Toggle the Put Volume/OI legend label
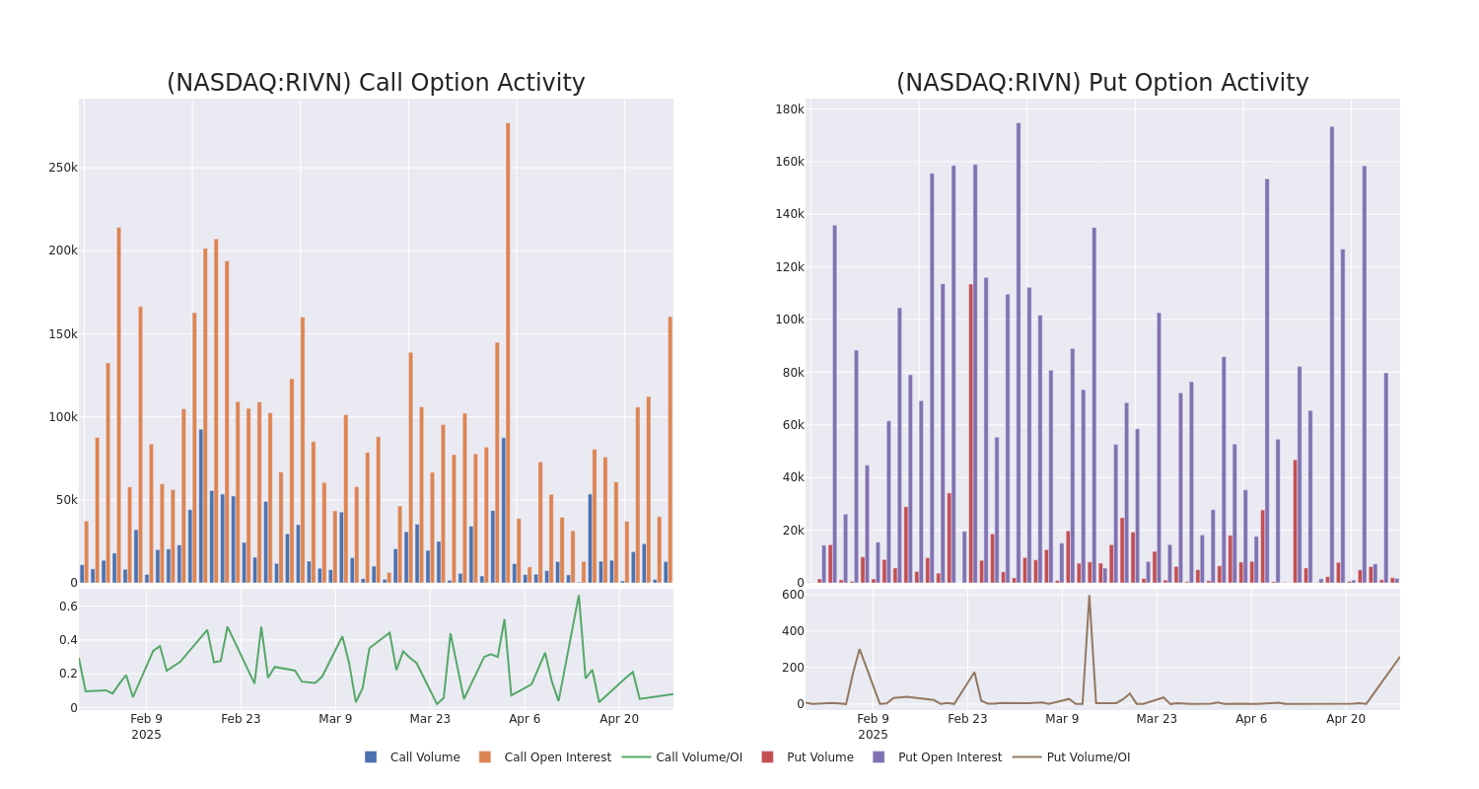Screen dimensions: 1479x789 pyautogui.click(x=1089, y=757)
